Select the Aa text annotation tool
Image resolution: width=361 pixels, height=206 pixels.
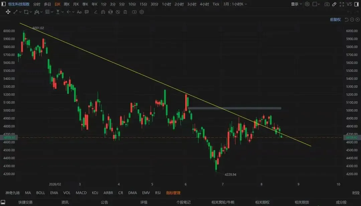79,12
